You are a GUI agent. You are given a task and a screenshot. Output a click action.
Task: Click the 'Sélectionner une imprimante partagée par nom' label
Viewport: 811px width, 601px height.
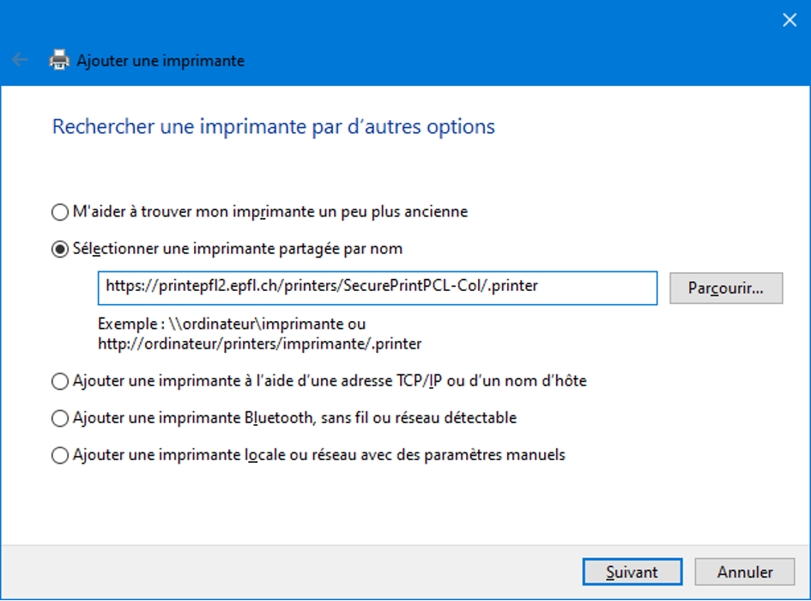pos(238,249)
